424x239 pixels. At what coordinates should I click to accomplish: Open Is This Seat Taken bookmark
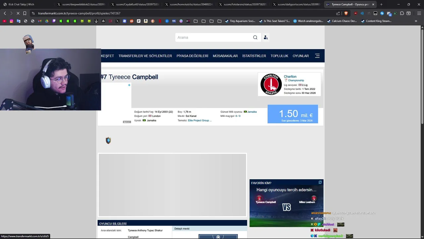[x=274, y=21]
